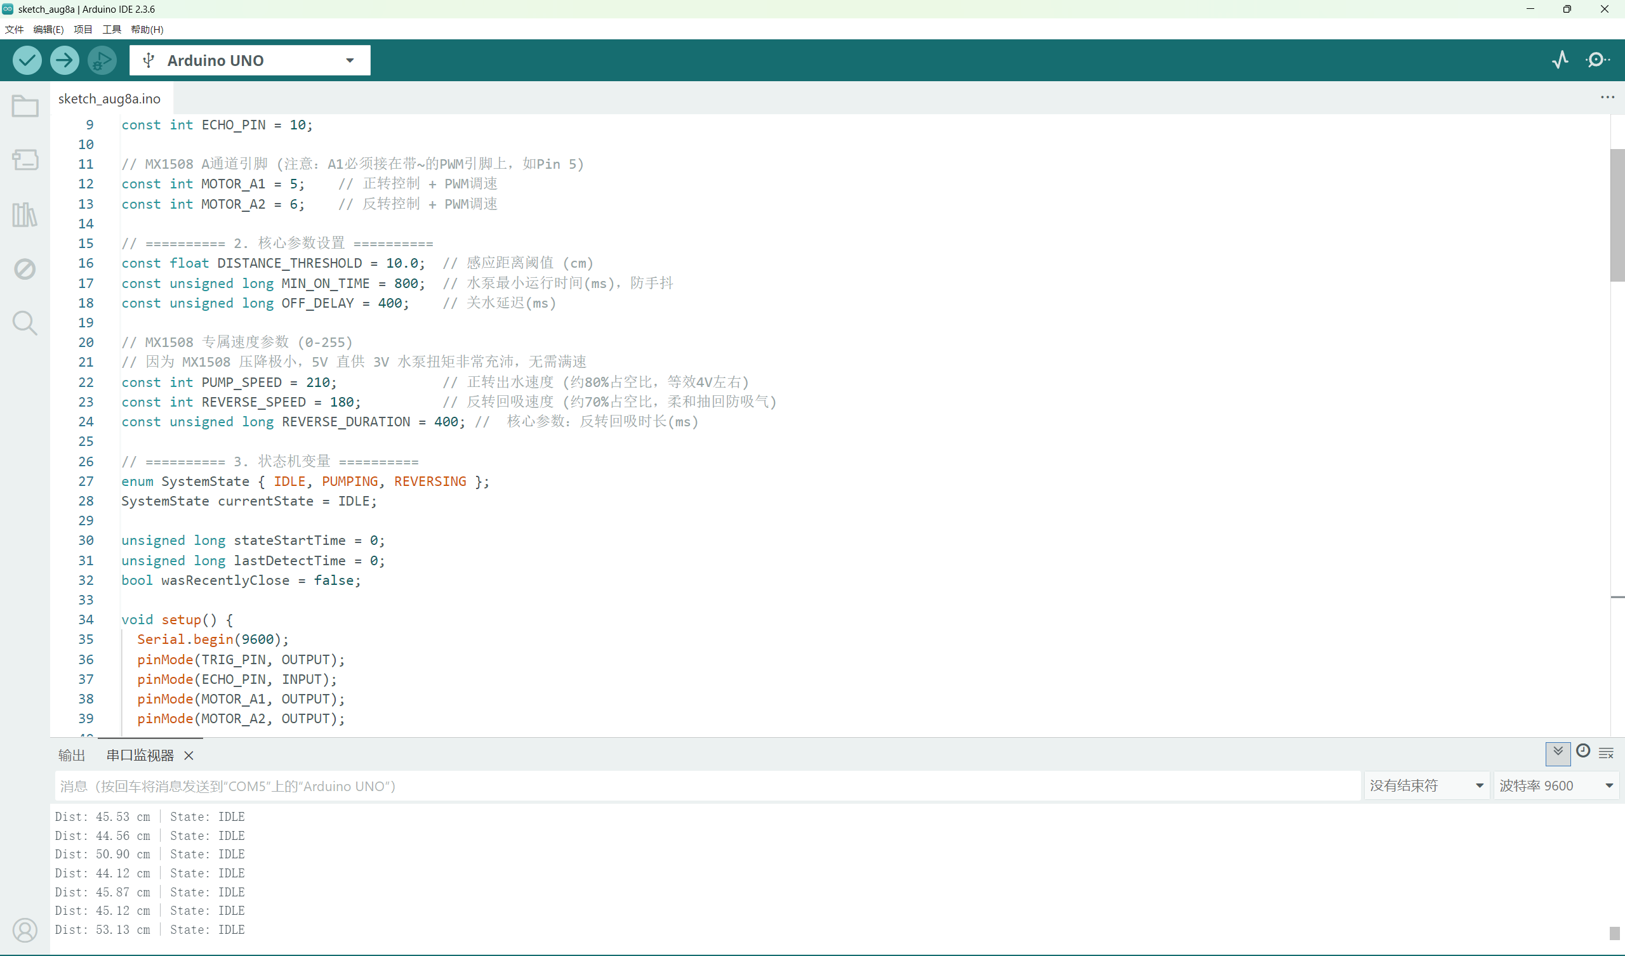This screenshot has width=1625, height=956.
Task: Click the serial monitor scrollbar thumb
Action: click(x=1614, y=933)
